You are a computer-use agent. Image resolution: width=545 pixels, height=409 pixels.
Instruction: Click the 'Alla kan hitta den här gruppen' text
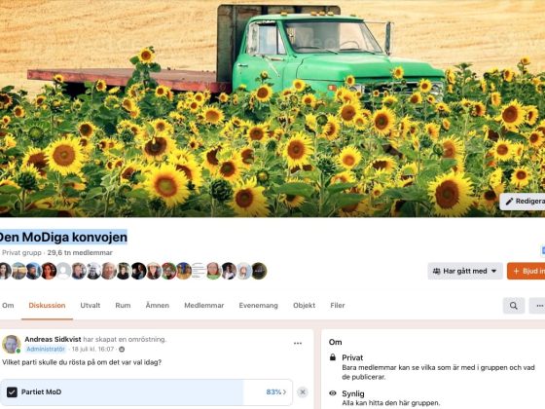pos(390,403)
